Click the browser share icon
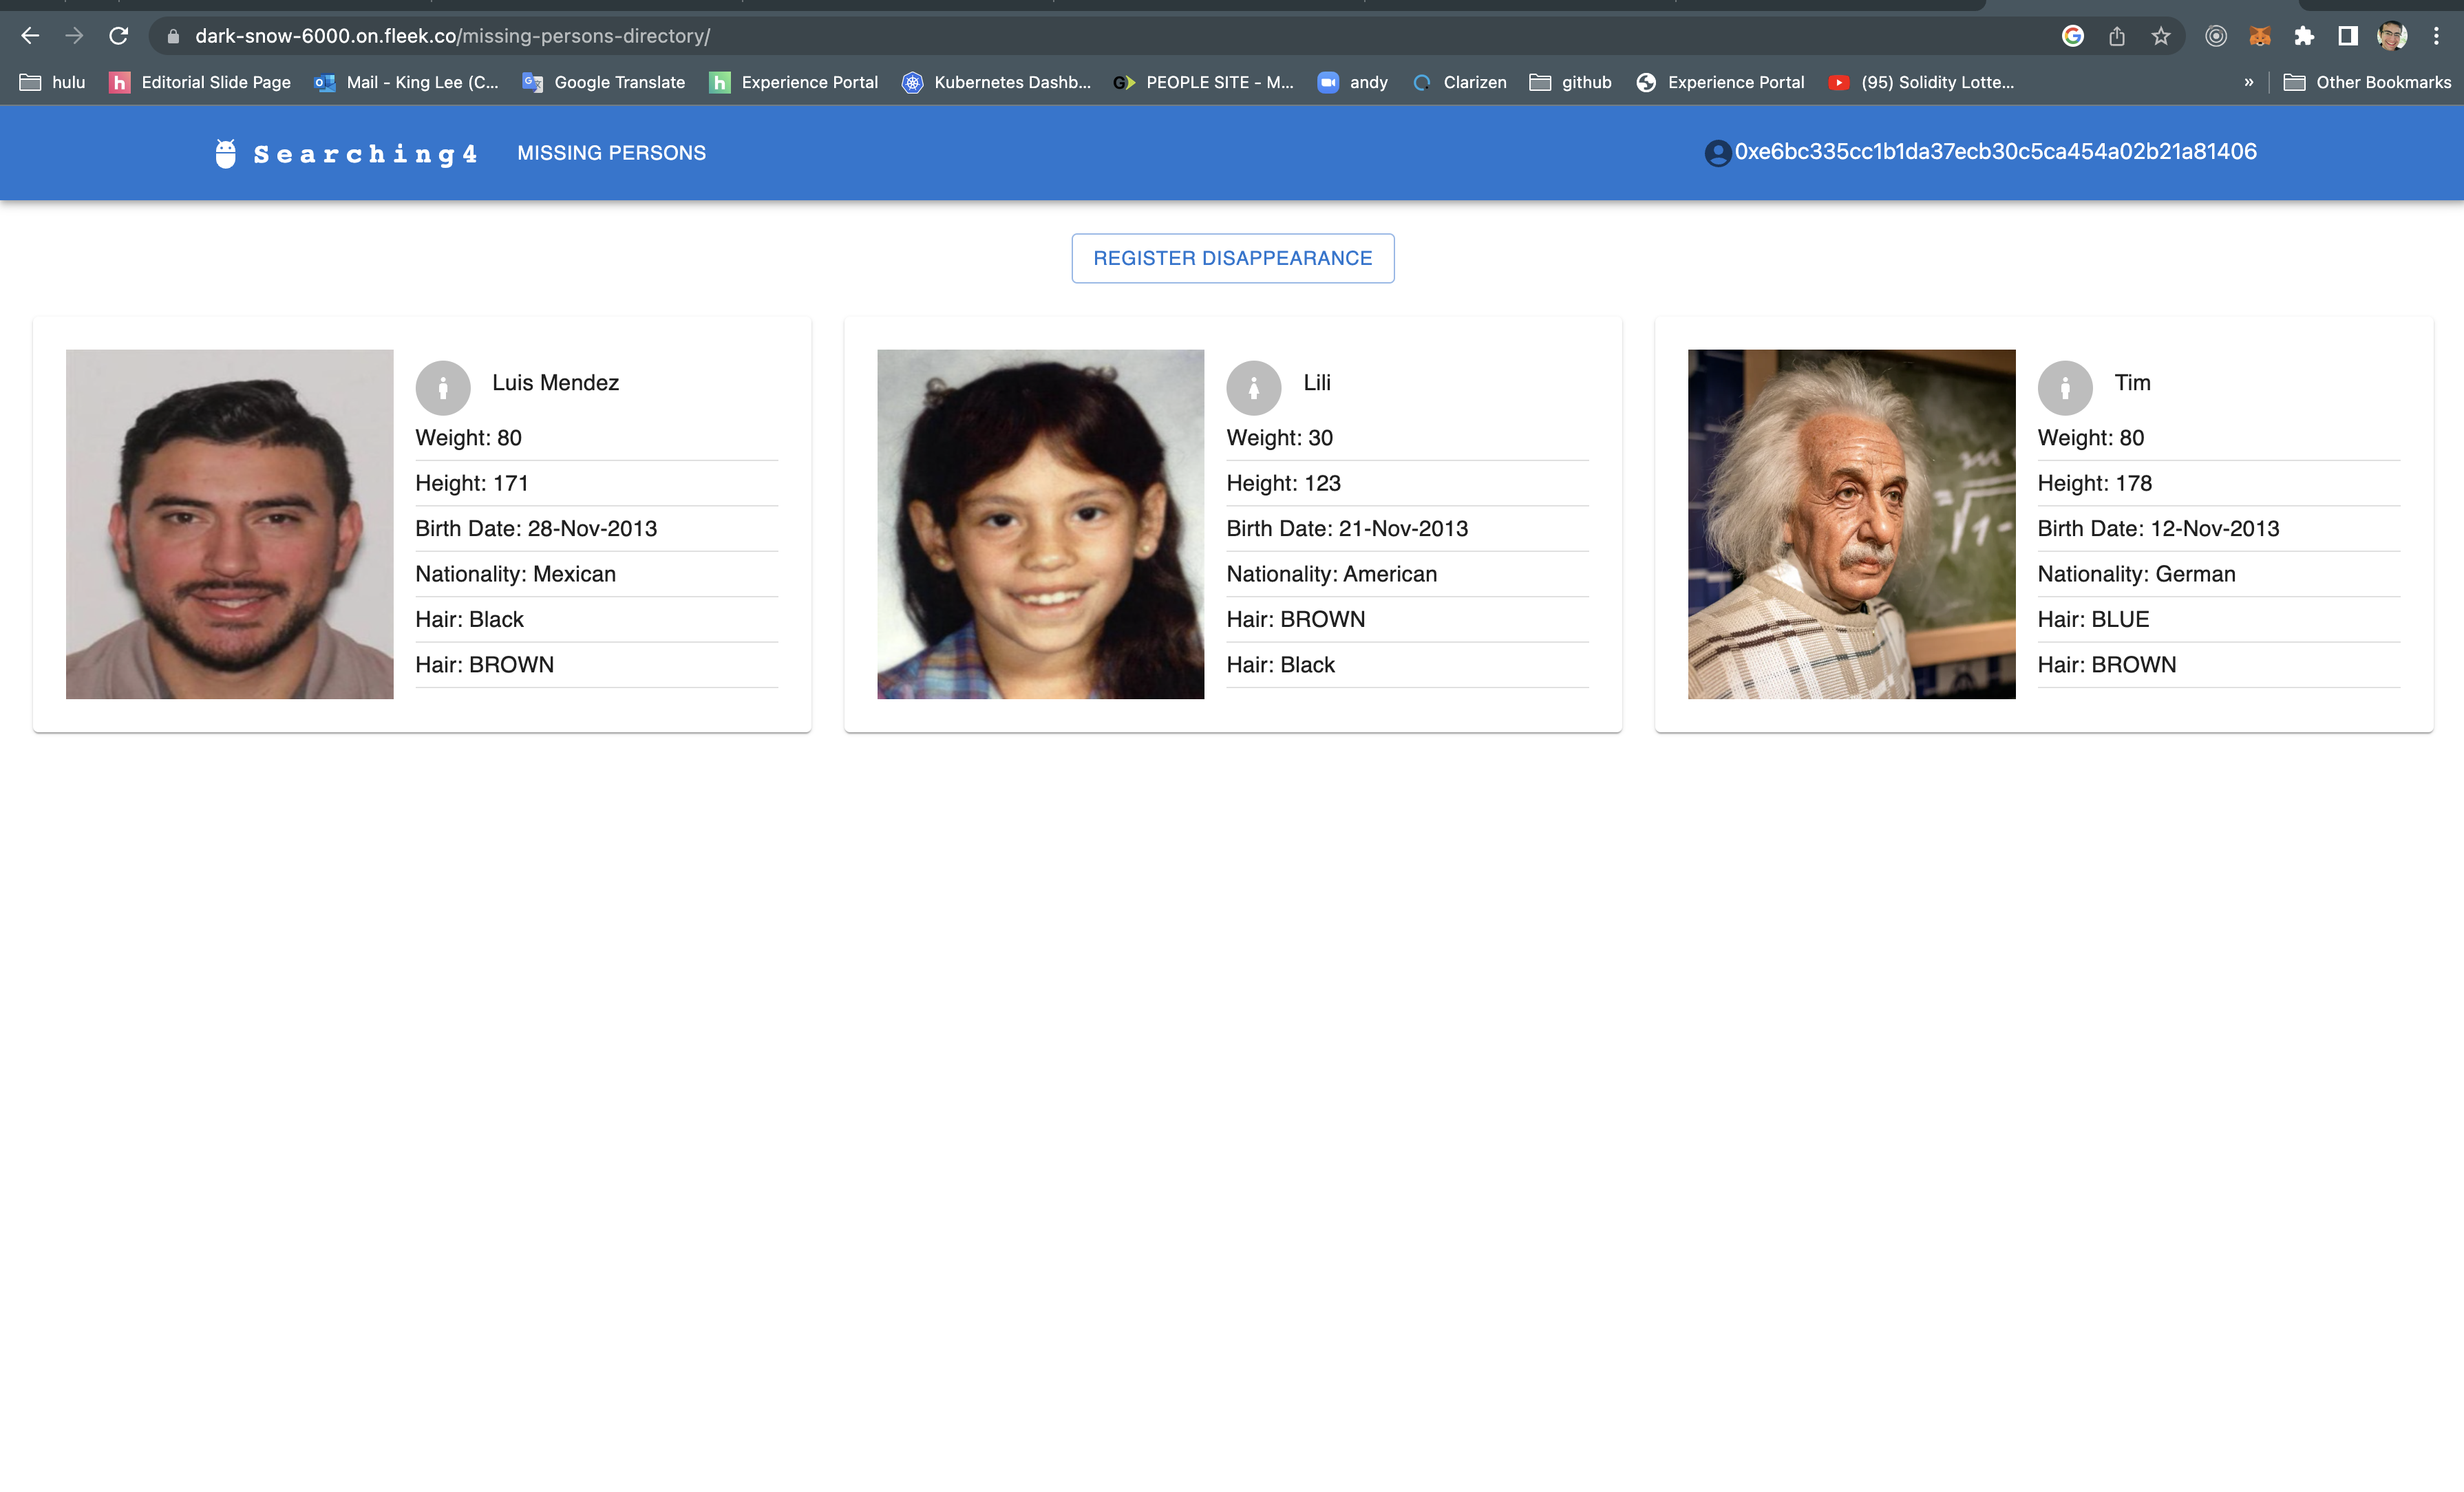This screenshot has height=1492, width=2464. point(2117,36)
